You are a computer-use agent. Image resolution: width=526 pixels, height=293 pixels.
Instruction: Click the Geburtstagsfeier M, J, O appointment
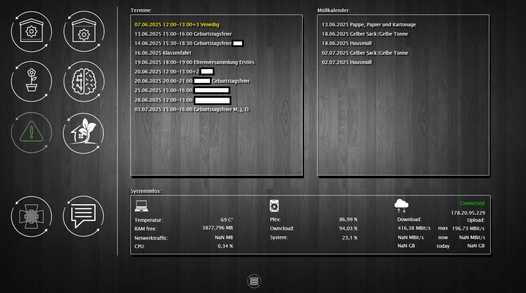click(192, 109)
